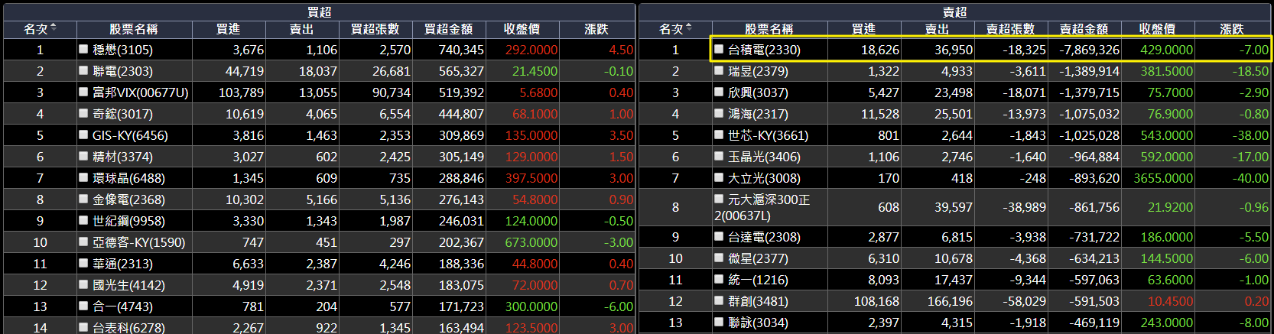Click sort arrows beside 名次 in 買超 table
Viewport: 1274px width, 334px height.
click(x=54, y=28)
